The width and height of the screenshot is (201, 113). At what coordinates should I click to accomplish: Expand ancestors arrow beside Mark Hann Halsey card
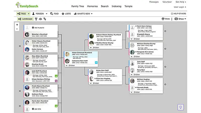(165, 31)
